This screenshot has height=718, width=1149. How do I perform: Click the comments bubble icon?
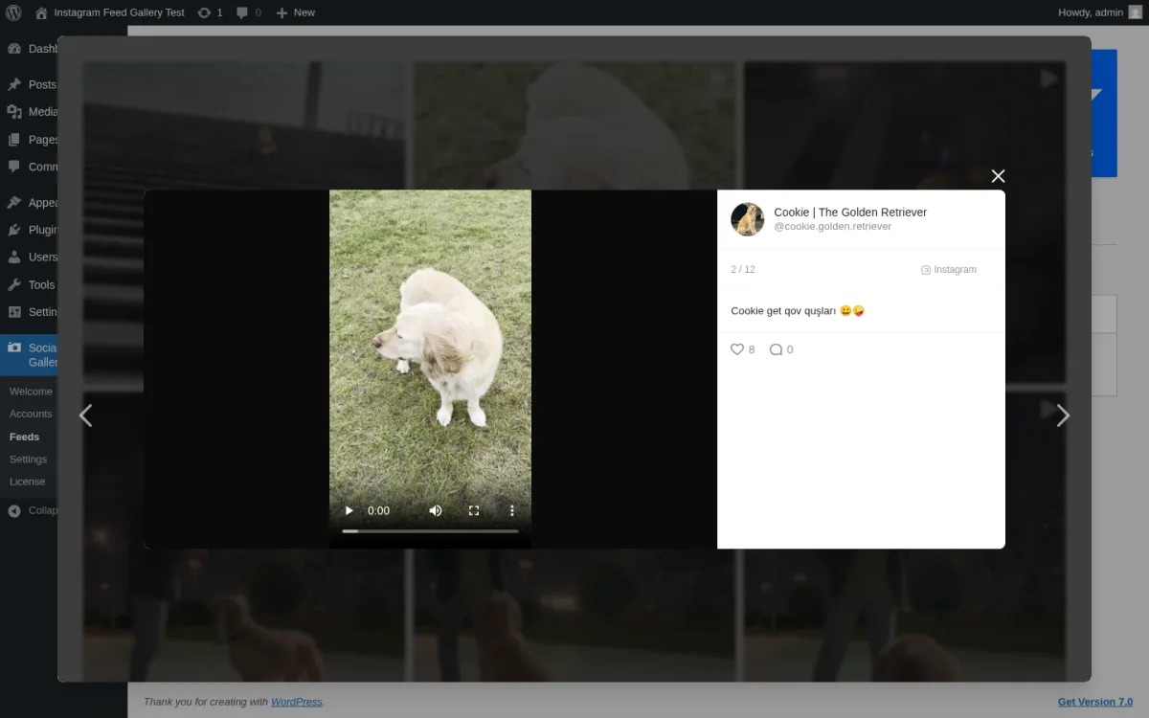pyautogui.click(x=776, y=349)
